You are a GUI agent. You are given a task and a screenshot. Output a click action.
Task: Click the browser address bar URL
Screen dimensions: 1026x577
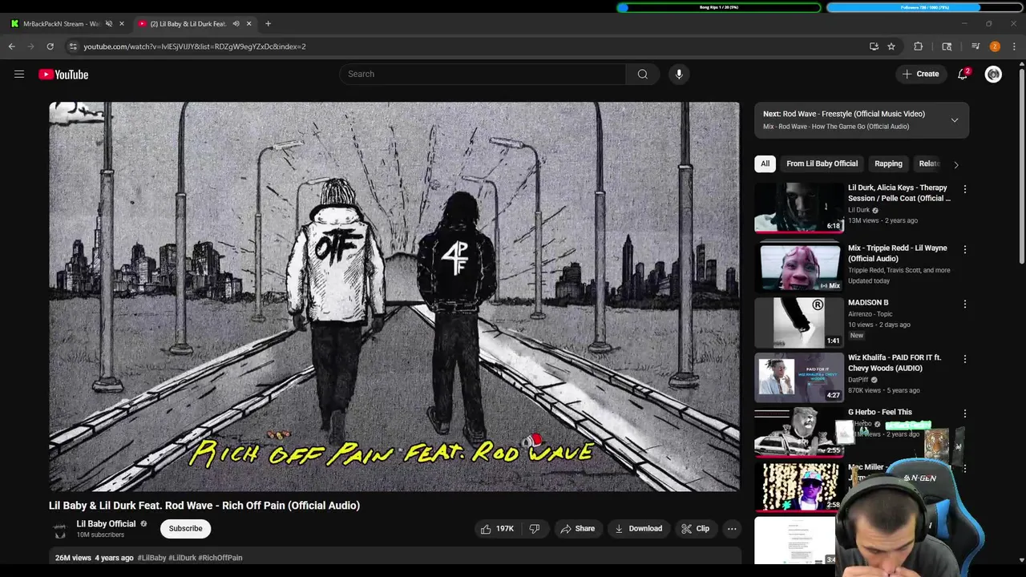coord(195,46)
